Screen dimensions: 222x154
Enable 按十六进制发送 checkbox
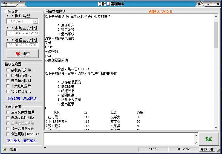pos(8,129)
